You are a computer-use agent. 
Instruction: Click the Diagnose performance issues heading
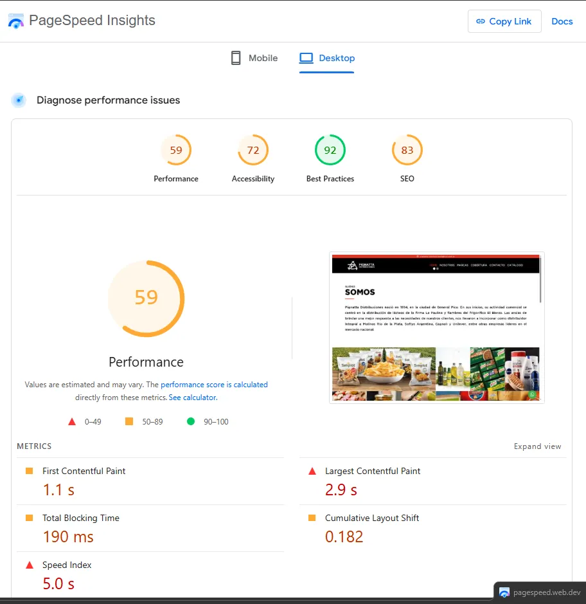[108, 100]
